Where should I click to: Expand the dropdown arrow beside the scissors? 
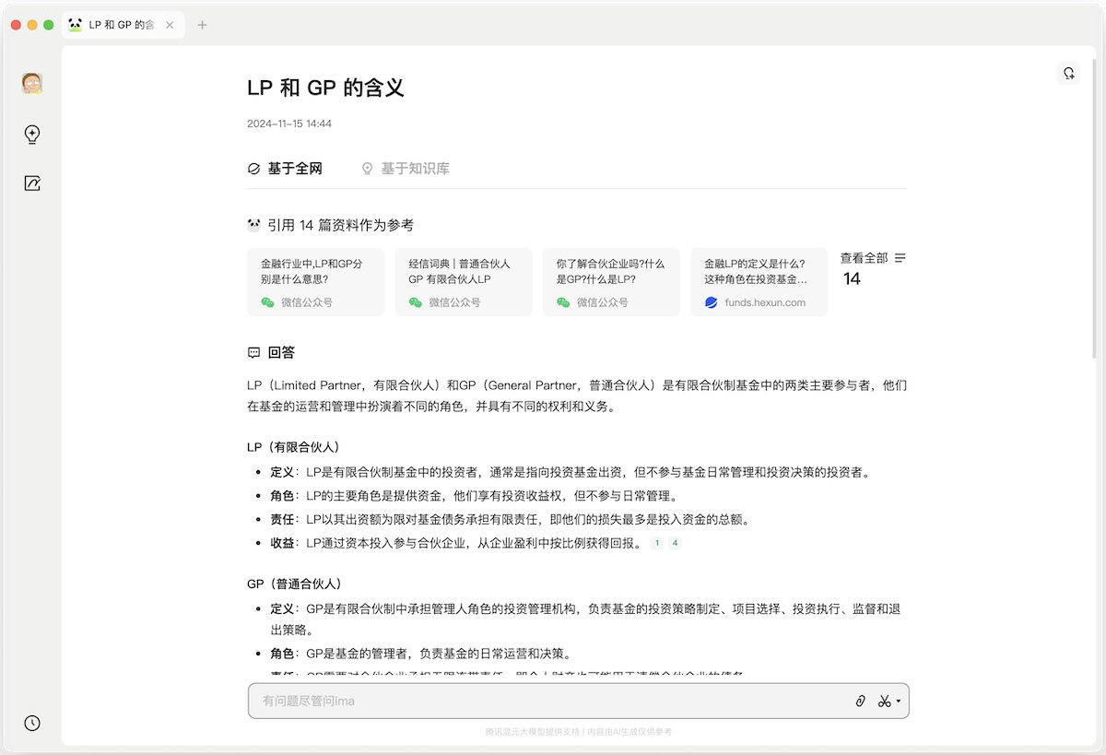[x=899, y=702]
